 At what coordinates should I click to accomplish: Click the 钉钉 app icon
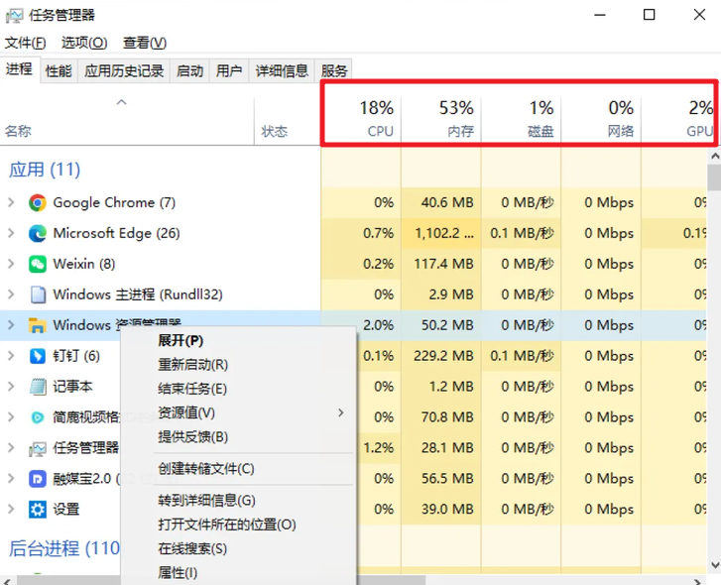(38, 356)
